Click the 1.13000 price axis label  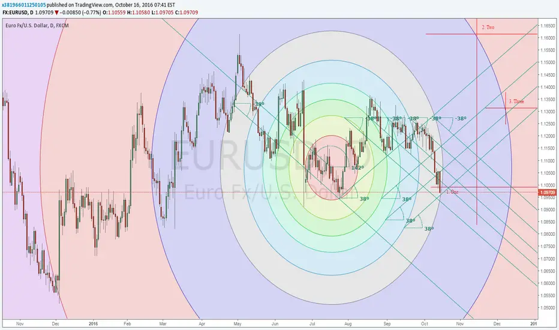[547, 112]
